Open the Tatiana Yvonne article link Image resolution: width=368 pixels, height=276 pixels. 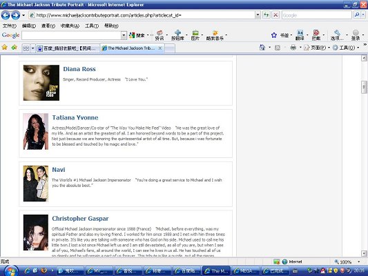coord(75,118)
